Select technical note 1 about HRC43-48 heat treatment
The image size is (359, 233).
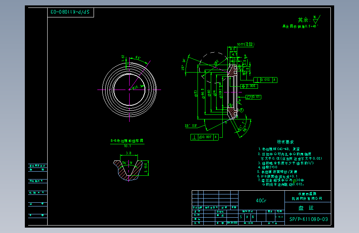[279, 149]
